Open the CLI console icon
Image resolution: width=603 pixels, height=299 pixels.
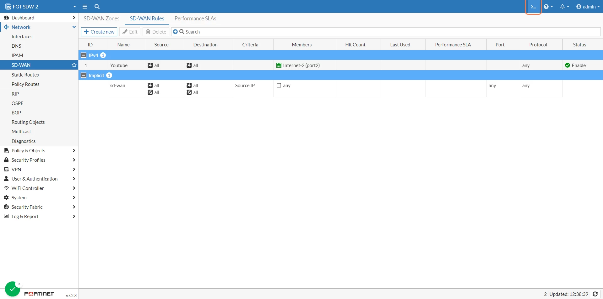[533, 7]
